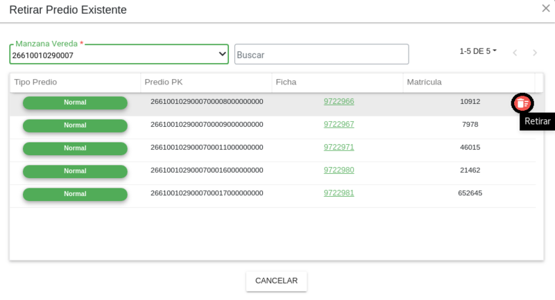Go to next page of results
Image resolution: width=555 pixels, height=300 pixels.
535,53
